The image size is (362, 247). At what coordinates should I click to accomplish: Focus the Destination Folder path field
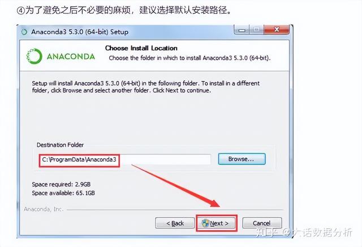coord(124,159)
